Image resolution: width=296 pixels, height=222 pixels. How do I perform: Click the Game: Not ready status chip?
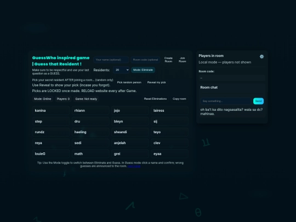click(x=86, y=99)
